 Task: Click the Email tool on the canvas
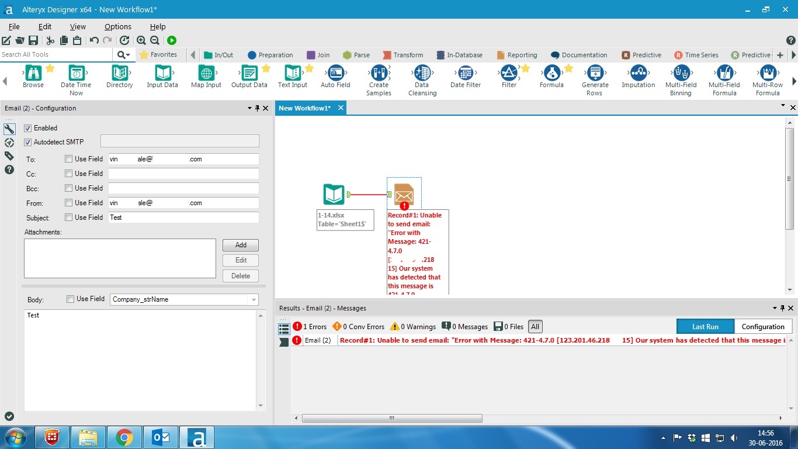[x=404, y=194]
